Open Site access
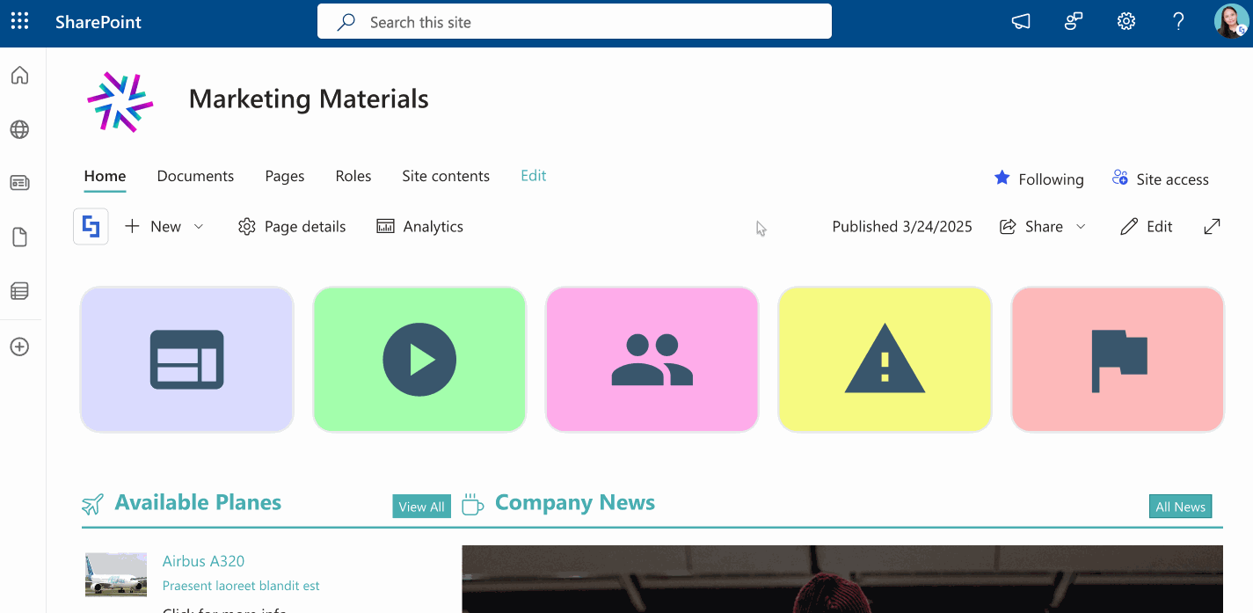This screenshot has width=1253, height=613. (1160, 179)
